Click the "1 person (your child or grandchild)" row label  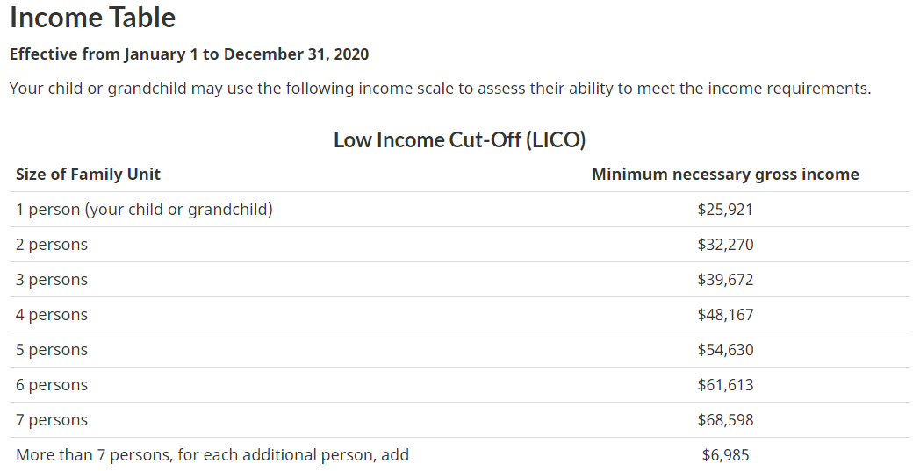144,210
